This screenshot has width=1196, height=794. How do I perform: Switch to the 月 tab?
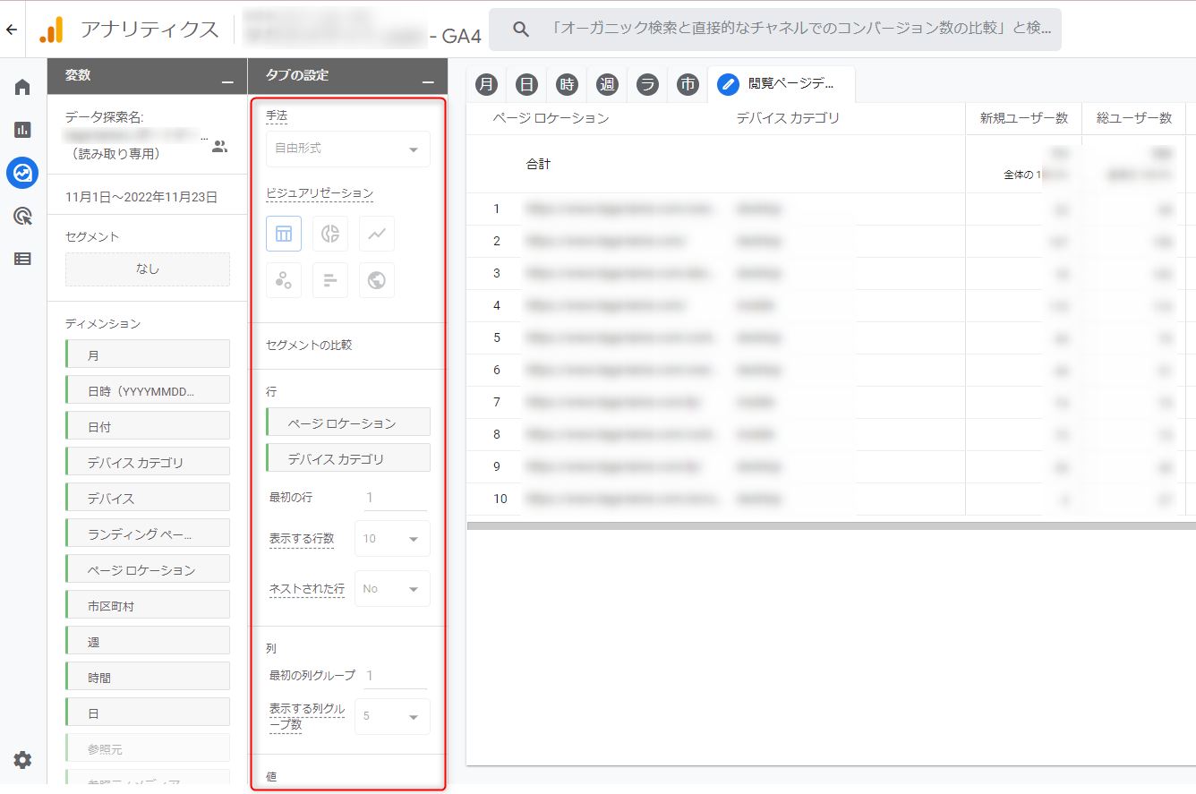click(x=486, y=84)
